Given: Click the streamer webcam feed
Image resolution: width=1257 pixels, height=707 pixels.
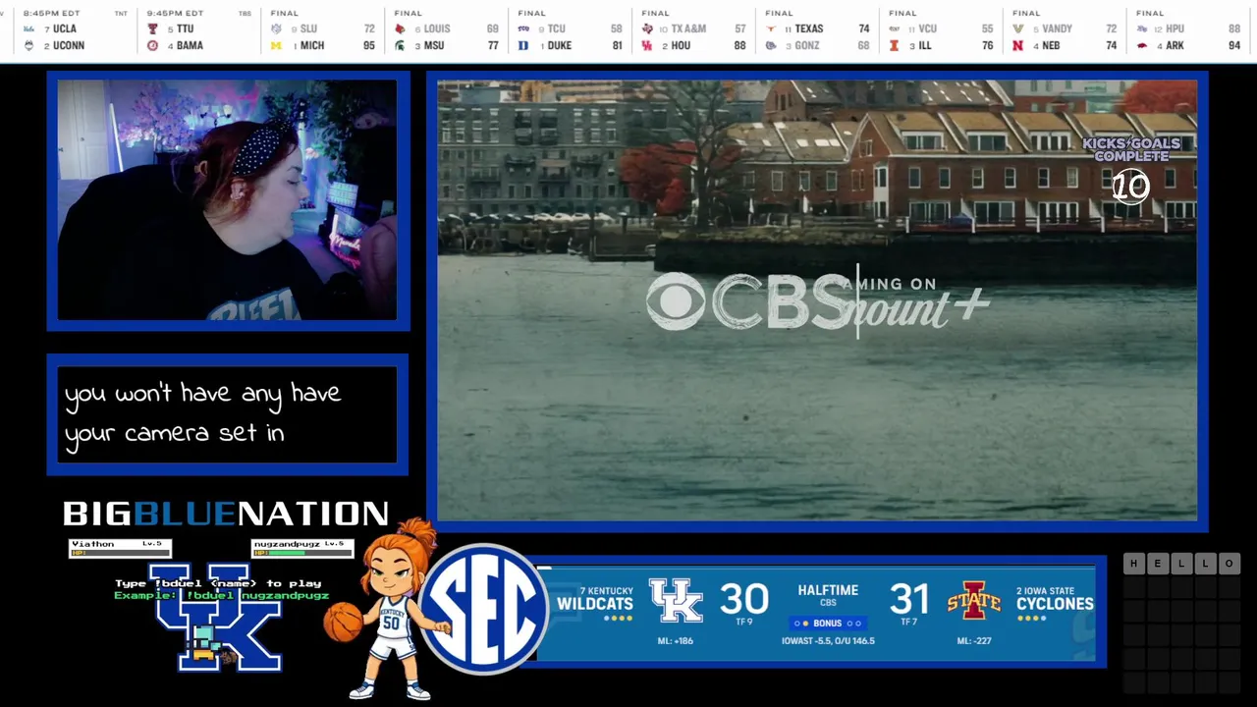Looking at the screenshot, I should [227, 200].
